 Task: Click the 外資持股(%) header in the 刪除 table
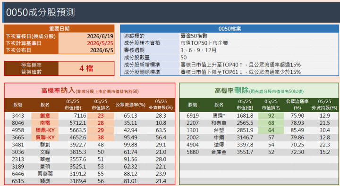tap(324, 105)
